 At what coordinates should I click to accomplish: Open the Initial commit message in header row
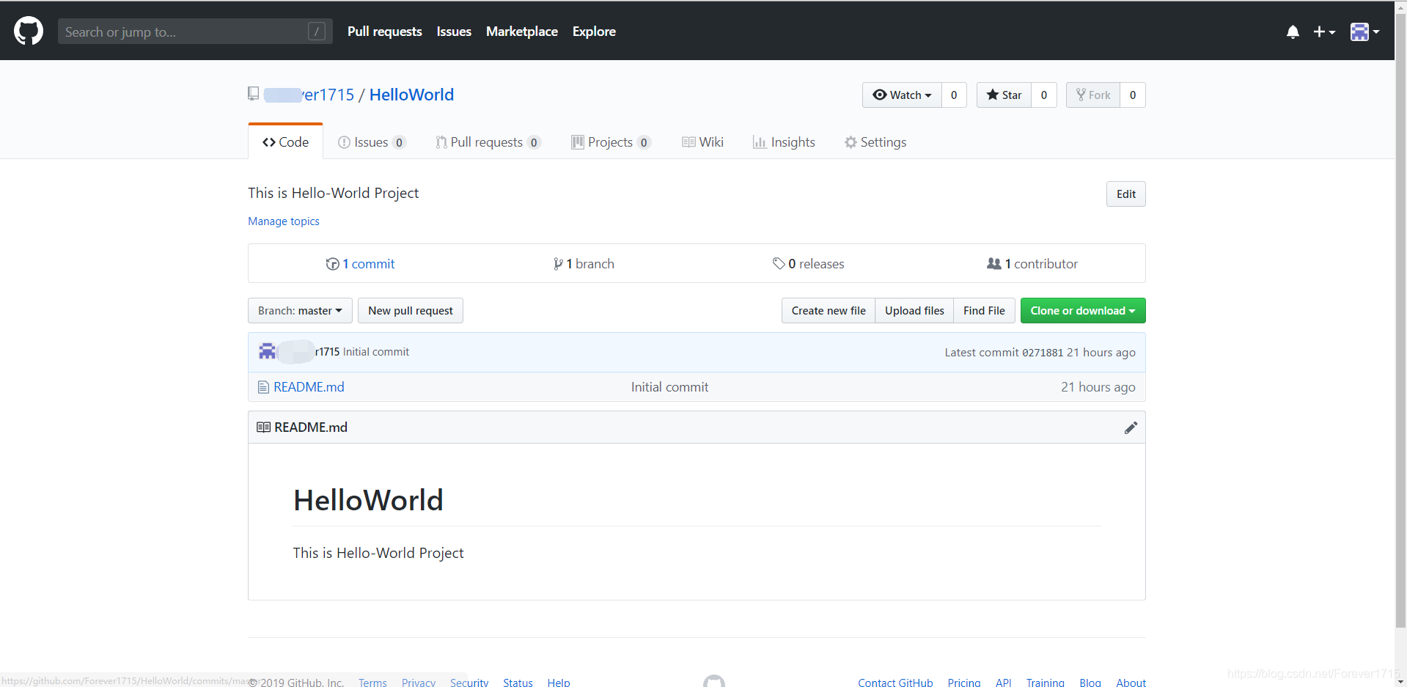click(376, 352)
